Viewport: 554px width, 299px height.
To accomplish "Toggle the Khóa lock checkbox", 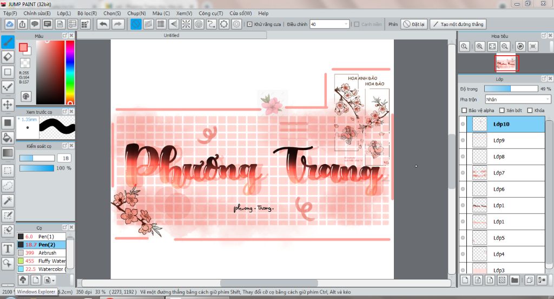I will [x=530, y=110].
